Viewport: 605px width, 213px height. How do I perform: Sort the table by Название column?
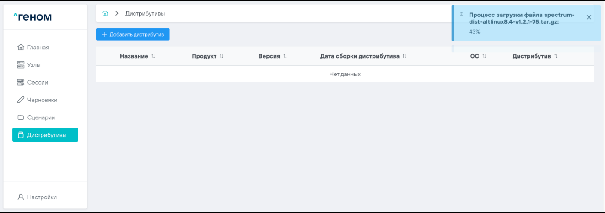(x=153, y=56)
